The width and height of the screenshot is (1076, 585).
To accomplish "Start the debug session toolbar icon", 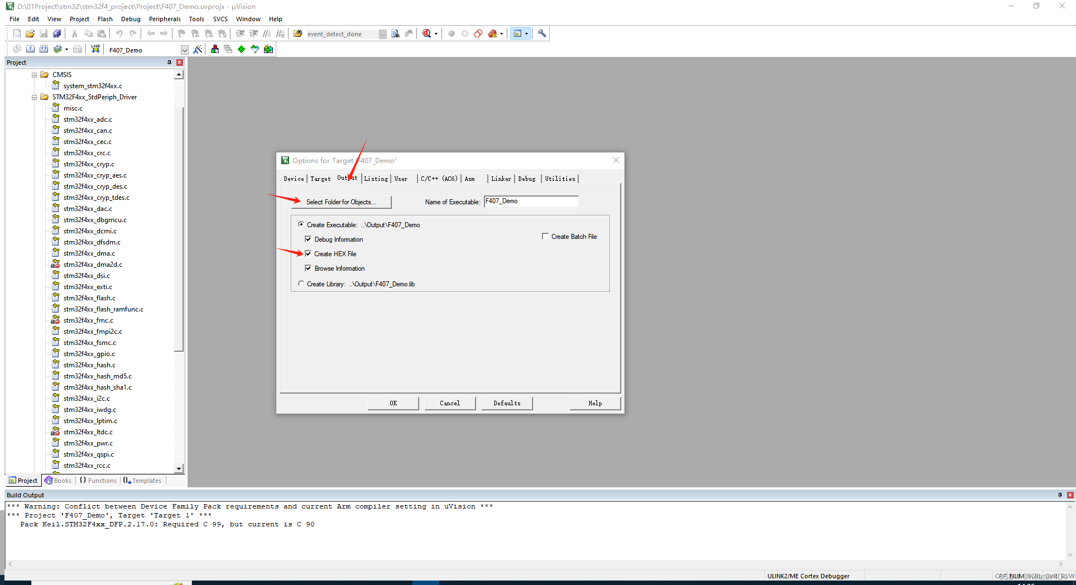I will click(427, 33).
